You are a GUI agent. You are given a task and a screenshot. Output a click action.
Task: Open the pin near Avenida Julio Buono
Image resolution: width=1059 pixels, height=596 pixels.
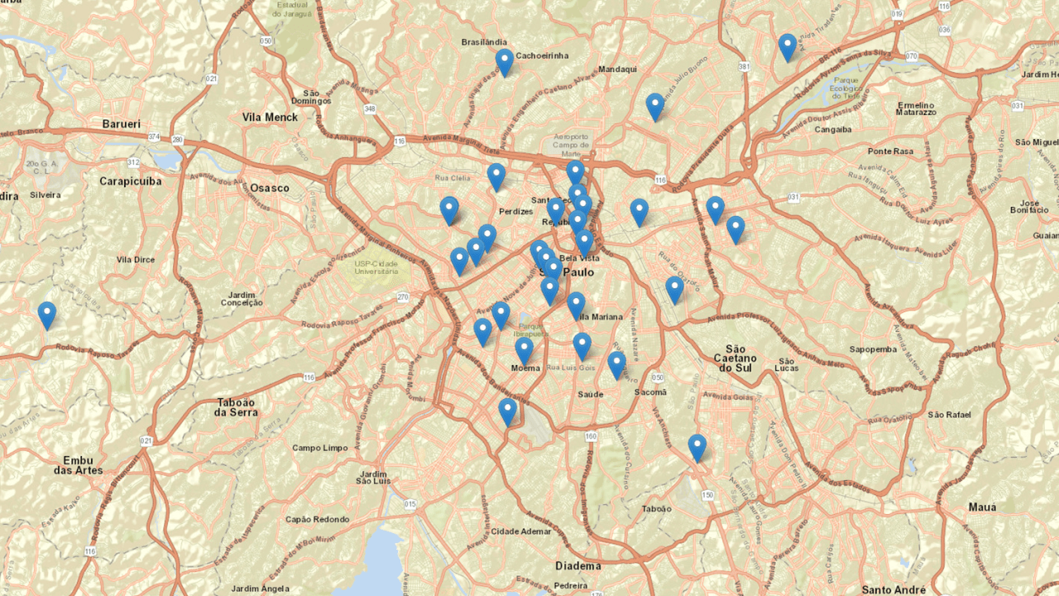tap(655, 108)
